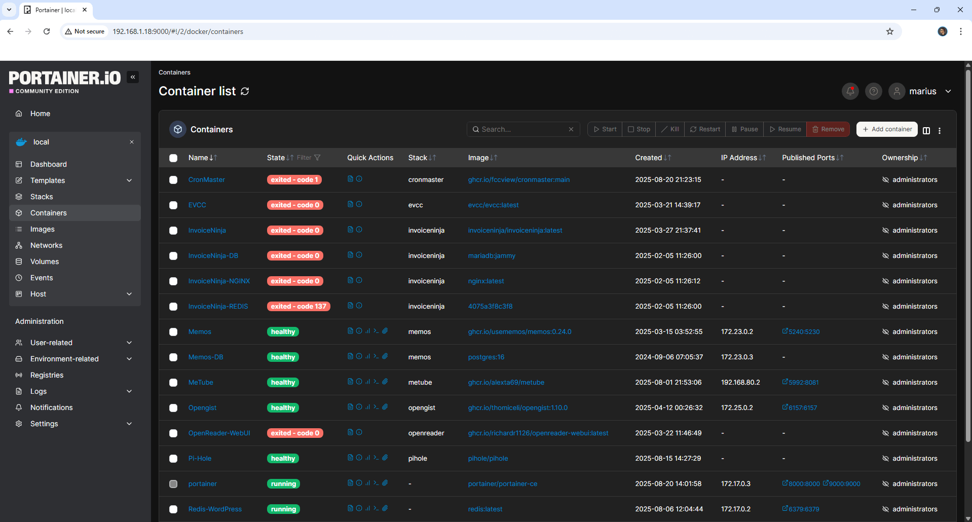Viewport: 972px width, 522px height.
Task: Open Volumes in the sidebar
Action: (75, 262)
